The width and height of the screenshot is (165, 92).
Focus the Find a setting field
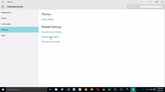point(145,7)
